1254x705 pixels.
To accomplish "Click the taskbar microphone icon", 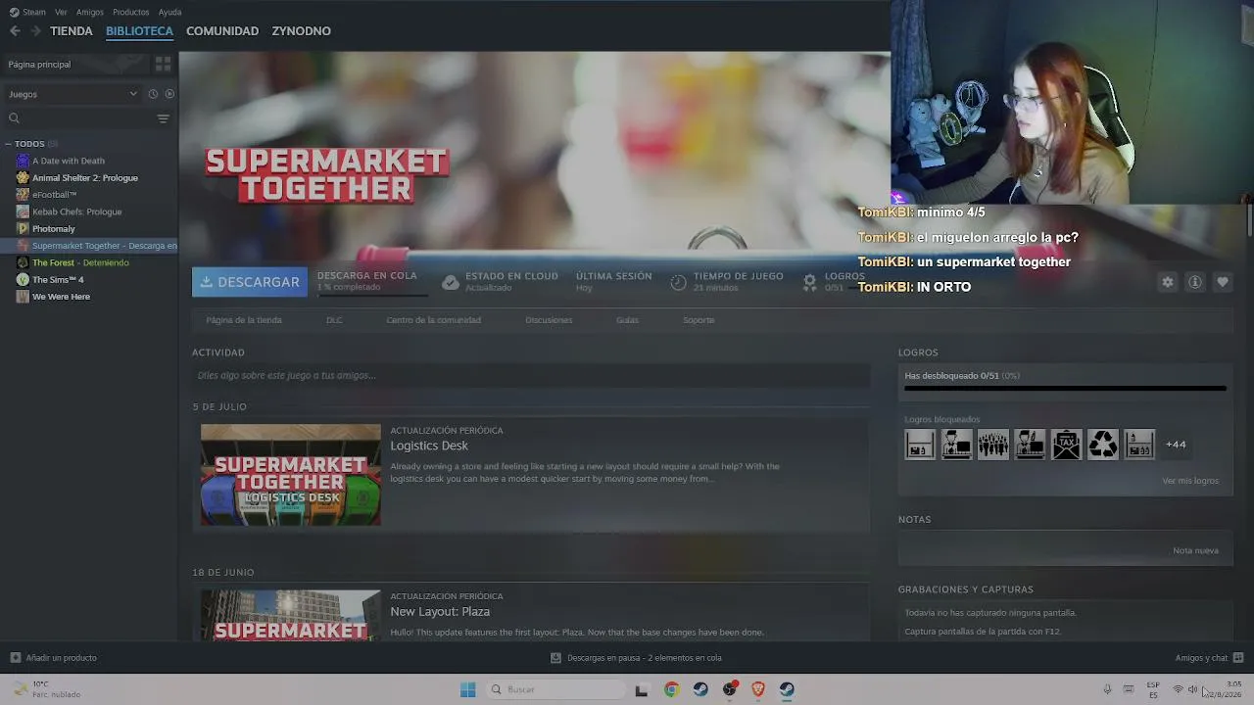I will pyautogui.click(x=1107, y=689).
